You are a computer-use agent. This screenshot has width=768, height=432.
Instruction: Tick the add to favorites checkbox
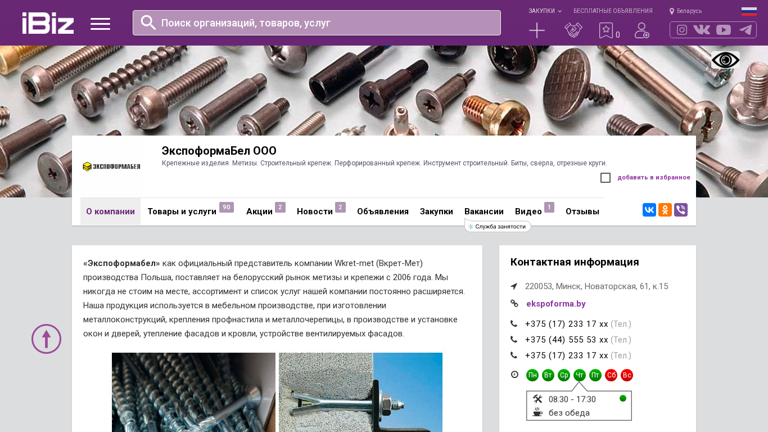coord(606,178)
